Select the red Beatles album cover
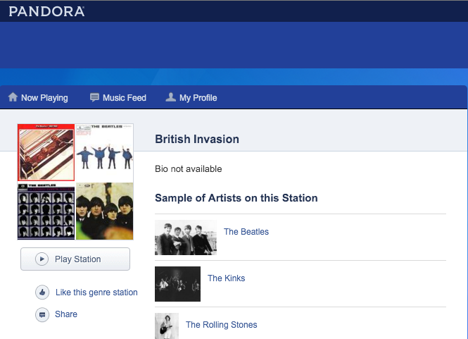The height and width of the screenshot is (339, 468). click(46, 152)
